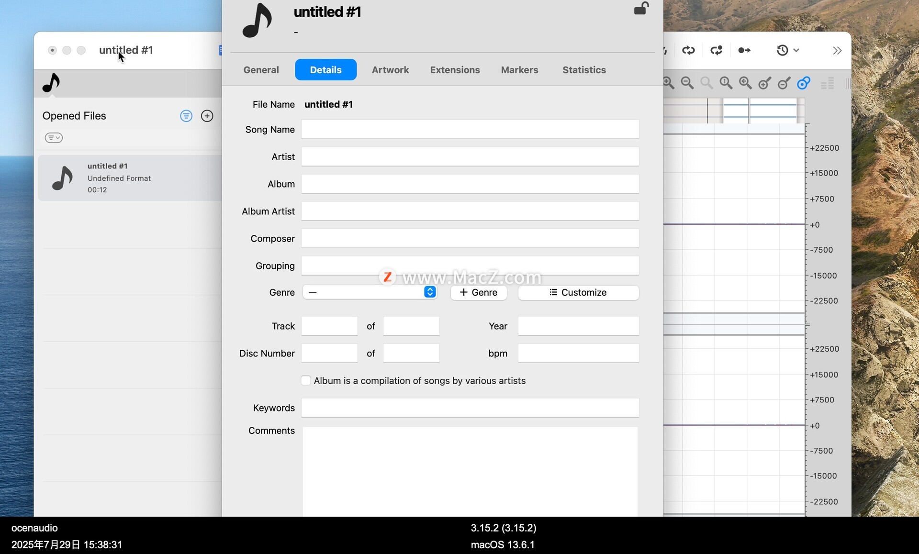The image size is (919, 554).
Task: Toggle the blue linked-zoom icon
Action: click(x=804, y=83)
